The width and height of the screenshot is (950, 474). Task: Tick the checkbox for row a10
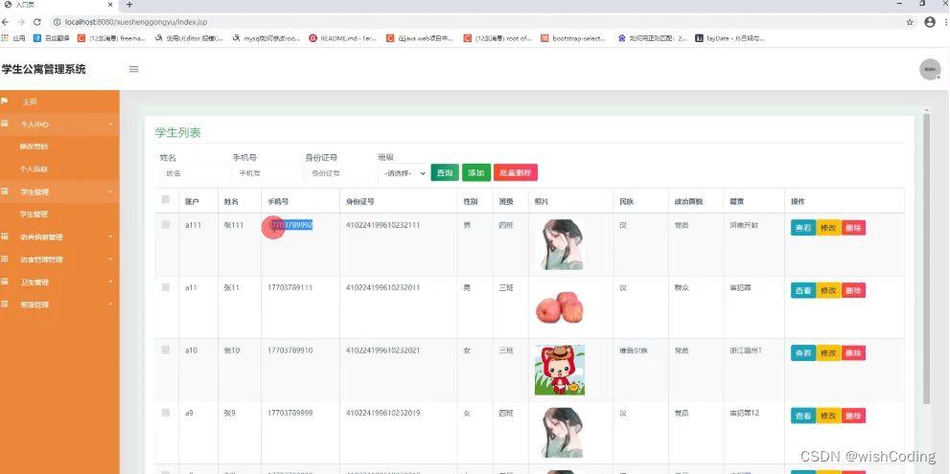[x=166, y=350]
